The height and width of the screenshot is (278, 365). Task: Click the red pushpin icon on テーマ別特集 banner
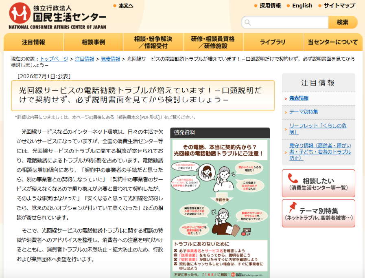click(x=293, y=207)
